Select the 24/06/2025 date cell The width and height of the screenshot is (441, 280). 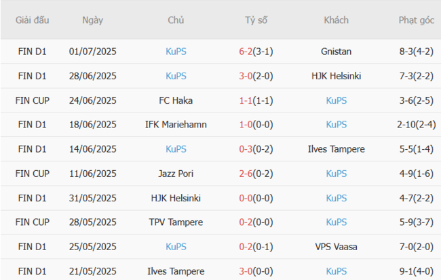click(93, 100)
